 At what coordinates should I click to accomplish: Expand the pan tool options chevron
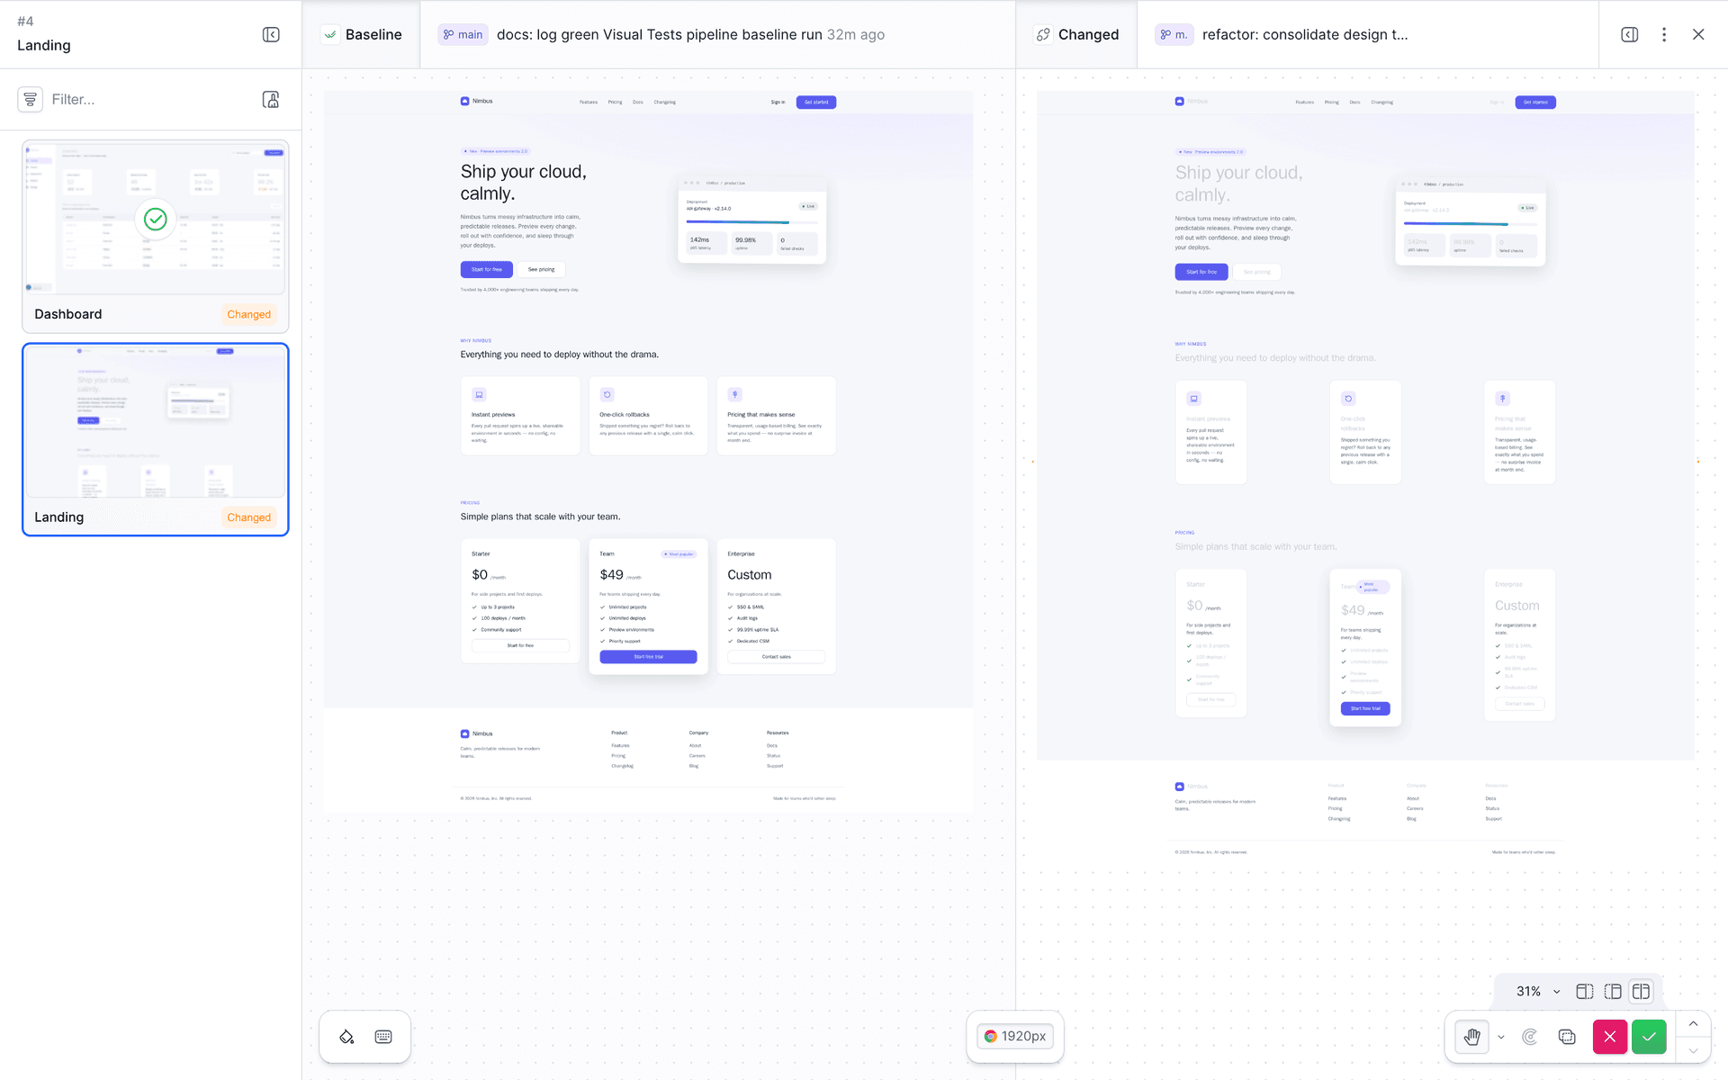coord(1501,1037)
